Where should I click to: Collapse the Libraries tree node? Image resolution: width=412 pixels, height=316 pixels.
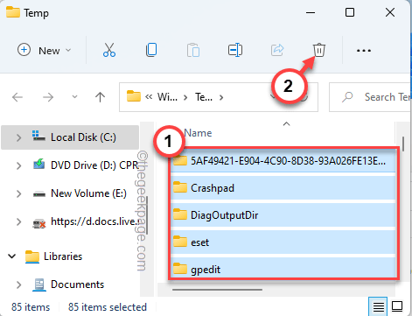point(11,256)
